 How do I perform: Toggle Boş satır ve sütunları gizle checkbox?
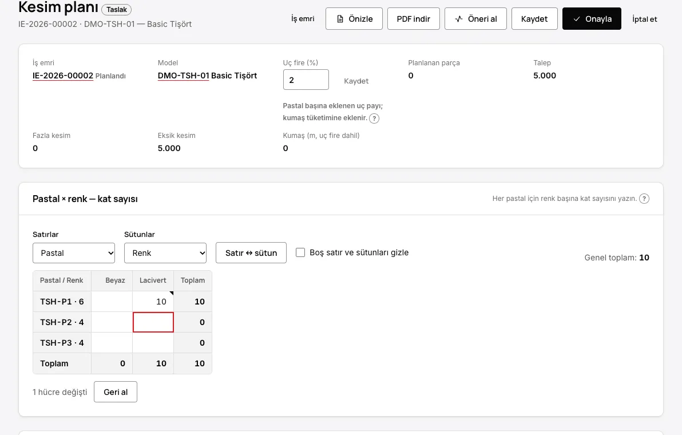click(x=300, y=253)
